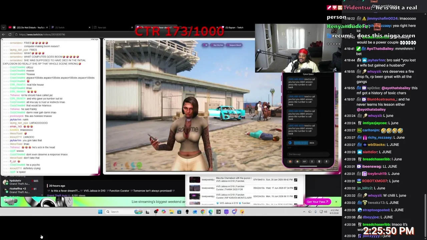This screenshot has width=427, height=240.
Task: Close the Do Not Disturb YouTube tab
Action: click(47, 27)
